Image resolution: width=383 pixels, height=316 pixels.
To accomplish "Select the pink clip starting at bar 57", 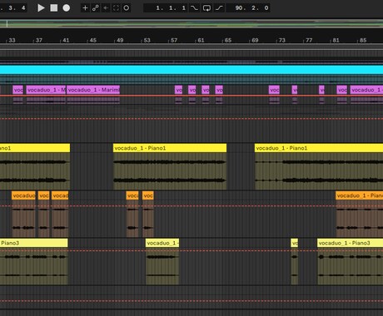I will (x=179, y=90).
